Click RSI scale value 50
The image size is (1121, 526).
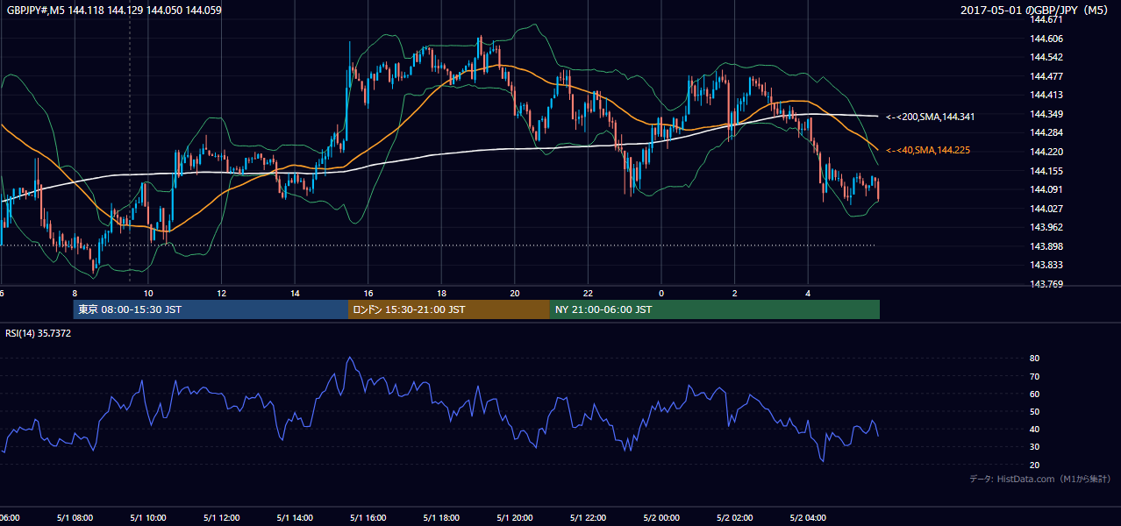1034,411
